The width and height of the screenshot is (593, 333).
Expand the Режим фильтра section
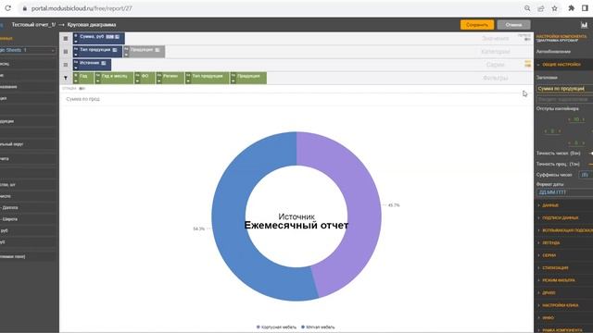click(563, 280)
